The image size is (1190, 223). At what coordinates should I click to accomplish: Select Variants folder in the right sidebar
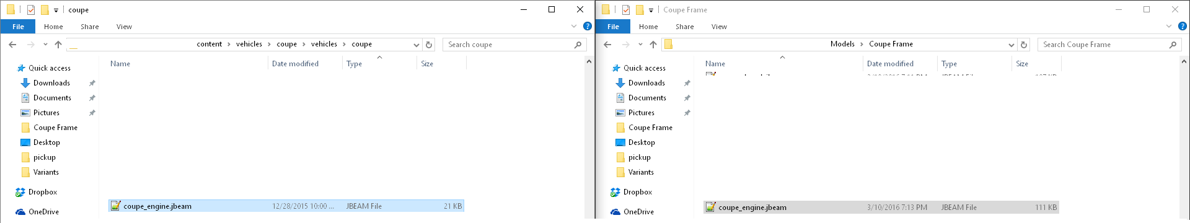641,172
